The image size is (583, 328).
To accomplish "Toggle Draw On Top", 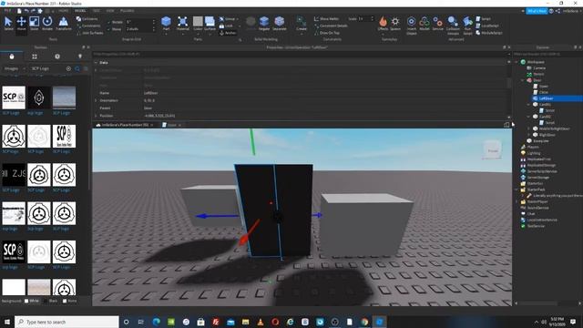I will click(x=327, y=33).
